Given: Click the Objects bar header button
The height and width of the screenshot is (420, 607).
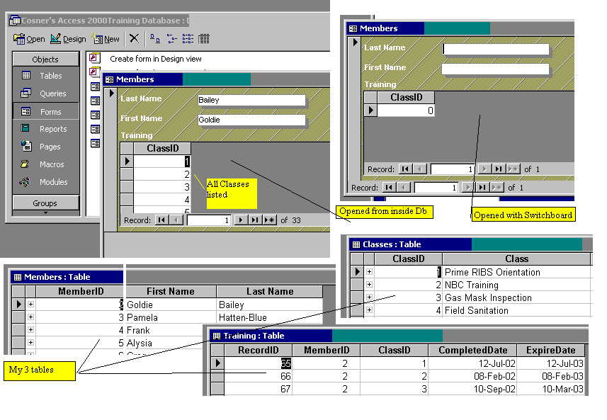Looking at the screenshot, I should tap(45, 59).
